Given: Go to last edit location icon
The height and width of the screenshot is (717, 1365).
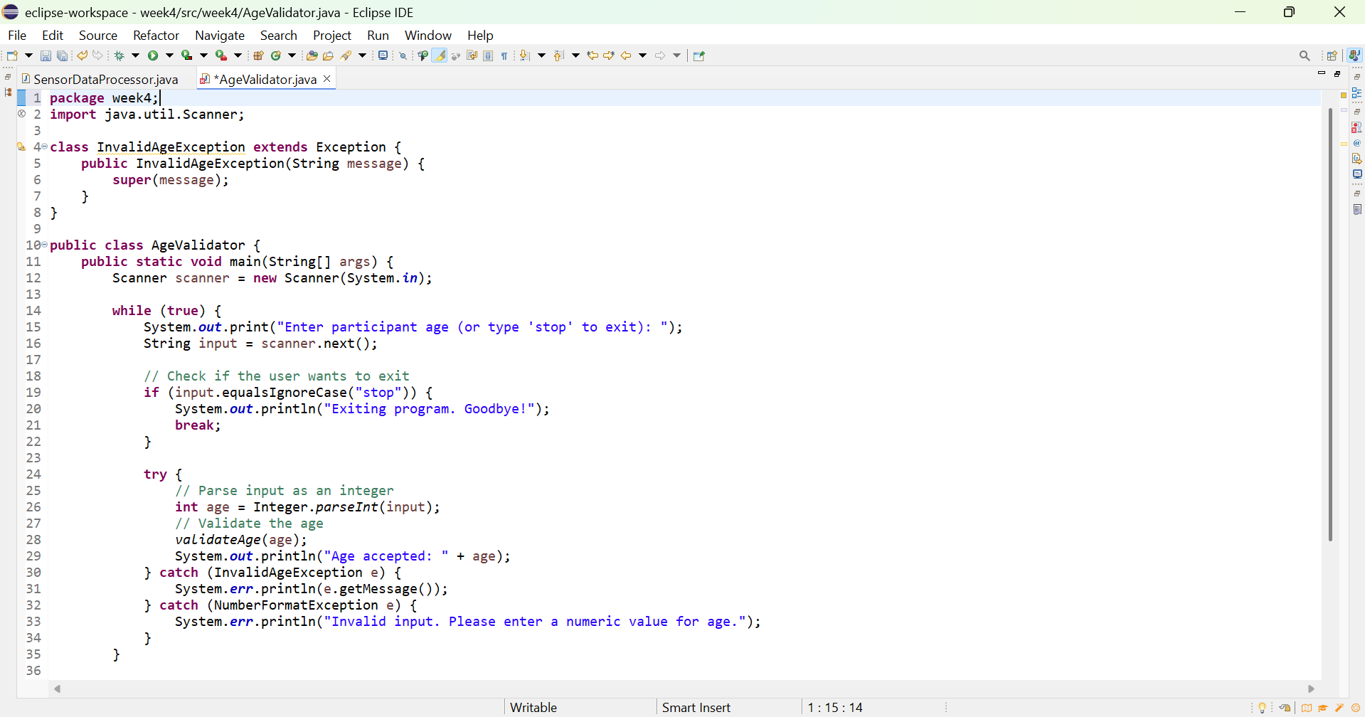Looking at the screenshot, I should (592, 55).
